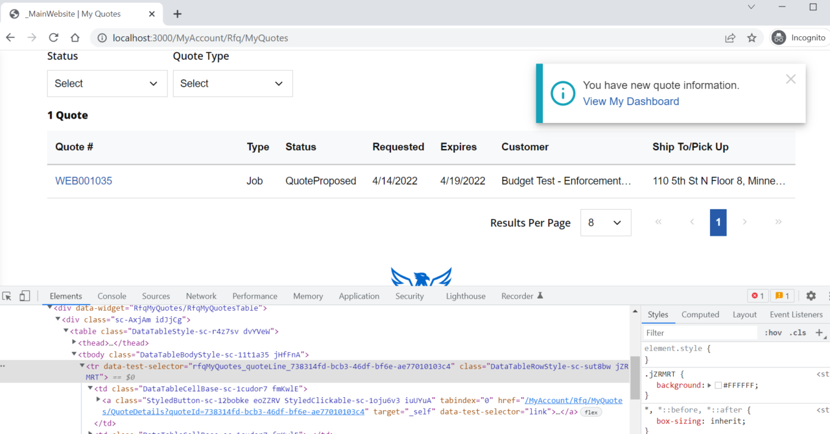The image size is (830, 434).
Task: Go to last page pagination arrow
Action: pos(778,222)
